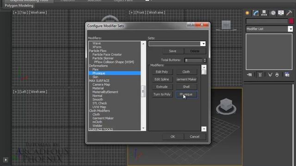The height and width of the screenshot is (166, 296).
Task: Click [Top] viewport label menu
Action: click(x=24, y=12)
